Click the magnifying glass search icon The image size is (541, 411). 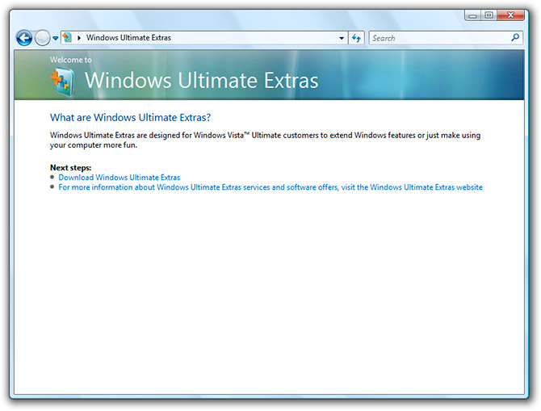515,37
